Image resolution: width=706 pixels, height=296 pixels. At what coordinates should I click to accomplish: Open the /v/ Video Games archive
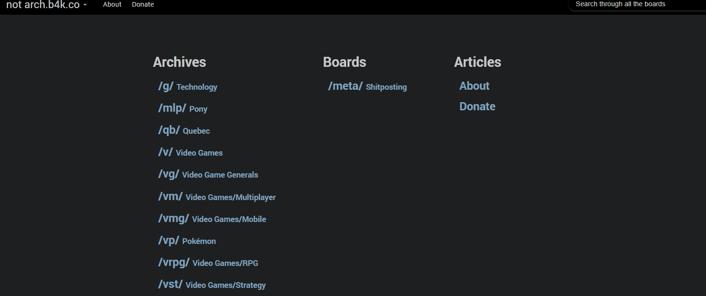click(x=190, y=152)
